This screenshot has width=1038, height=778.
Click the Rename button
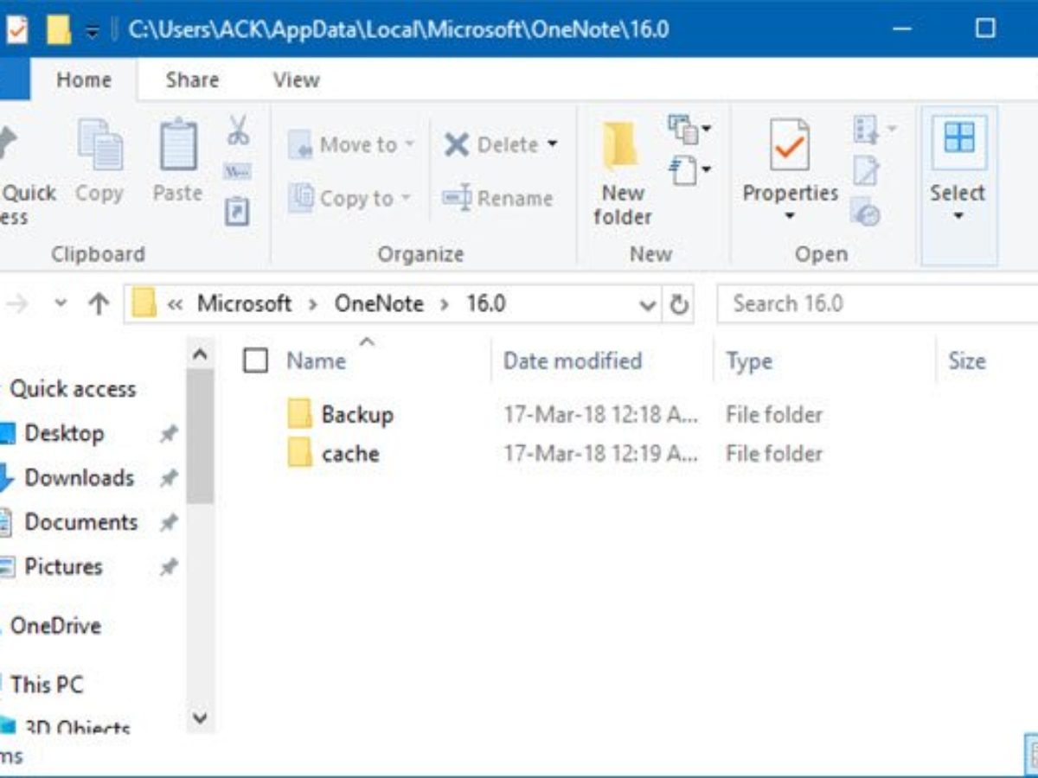tap(497, 198)
